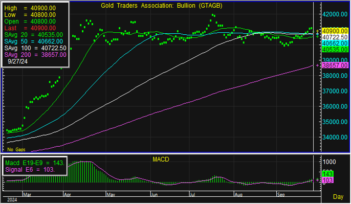Click the No Gaps label
This screenshot has width=351, height=204.
[16, 149]
